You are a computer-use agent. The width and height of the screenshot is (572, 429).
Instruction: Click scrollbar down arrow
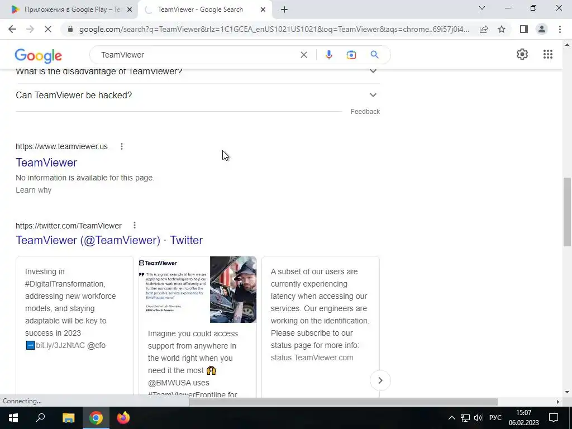[566, 392]
